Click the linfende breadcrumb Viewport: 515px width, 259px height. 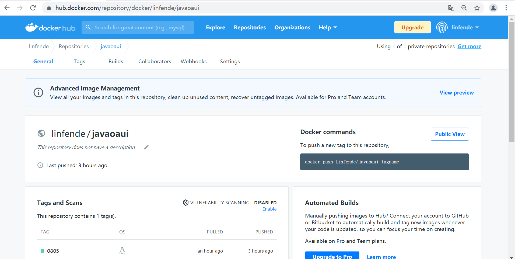(39, 46)
